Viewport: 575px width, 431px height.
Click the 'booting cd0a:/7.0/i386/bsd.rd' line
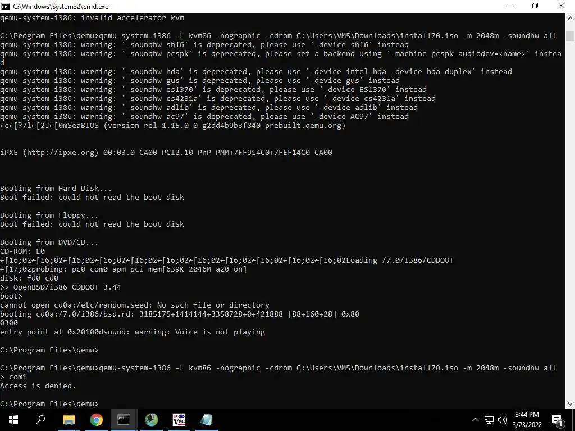tap(180, 314)
